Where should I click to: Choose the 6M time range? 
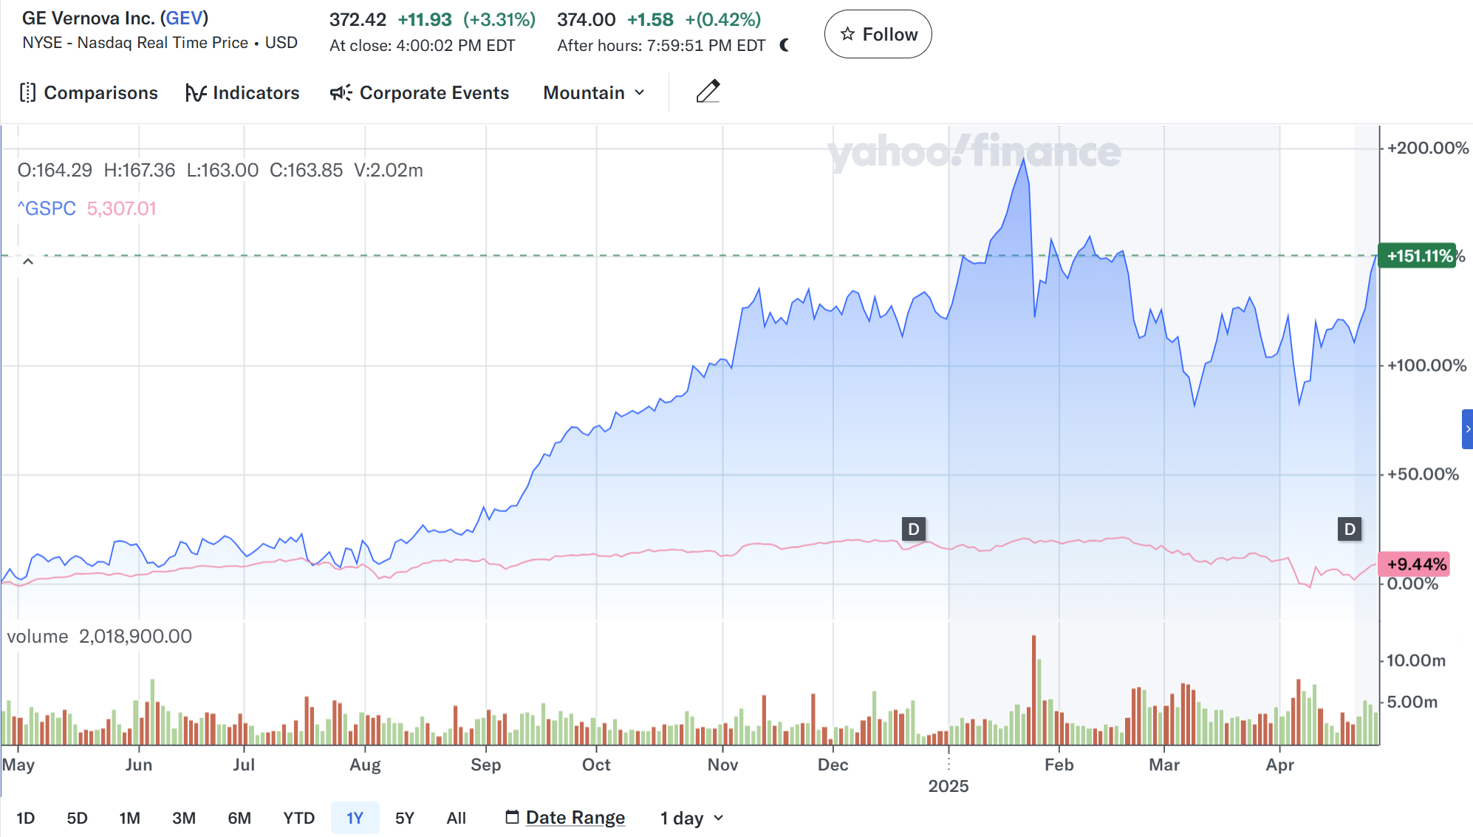click(239, 818)
